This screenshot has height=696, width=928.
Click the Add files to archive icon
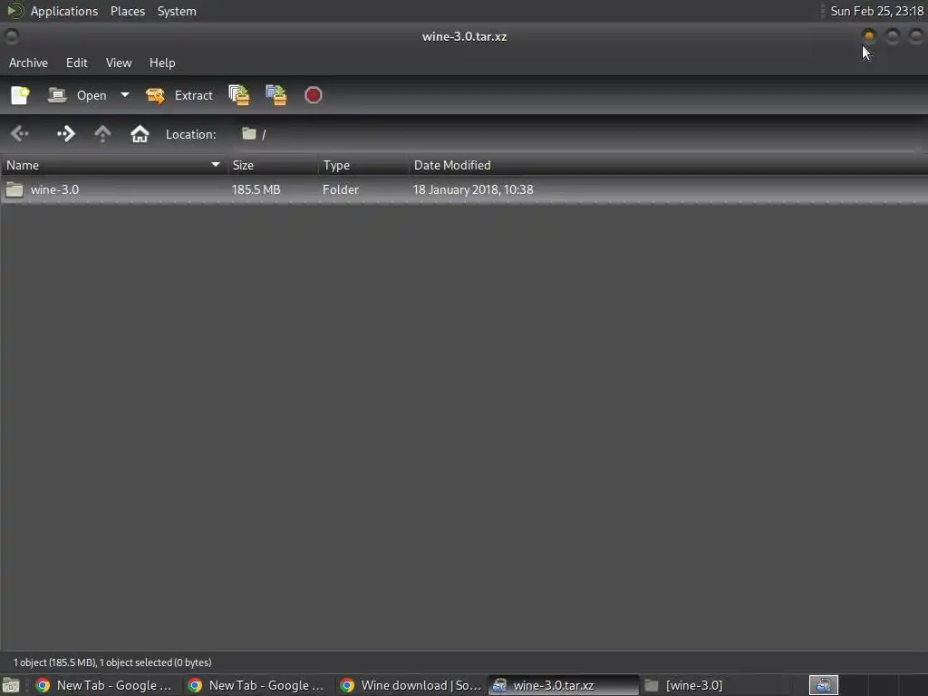pyautogui.click(x=239, y=95)
